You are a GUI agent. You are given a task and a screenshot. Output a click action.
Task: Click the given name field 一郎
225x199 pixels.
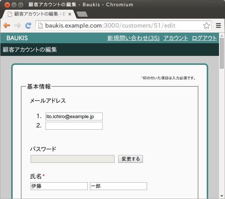click(x=118, y=186)
